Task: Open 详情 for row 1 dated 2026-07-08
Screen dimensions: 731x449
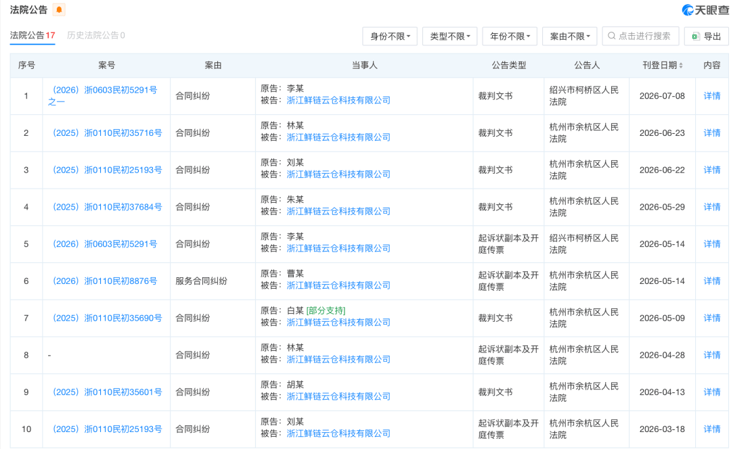Action: (x=712, y=96)
